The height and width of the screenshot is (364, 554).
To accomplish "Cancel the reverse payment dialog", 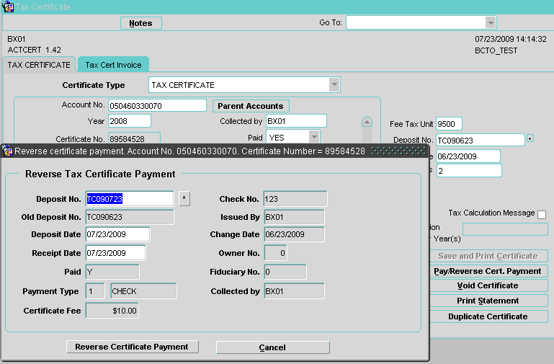I will [x=272, y=347].
